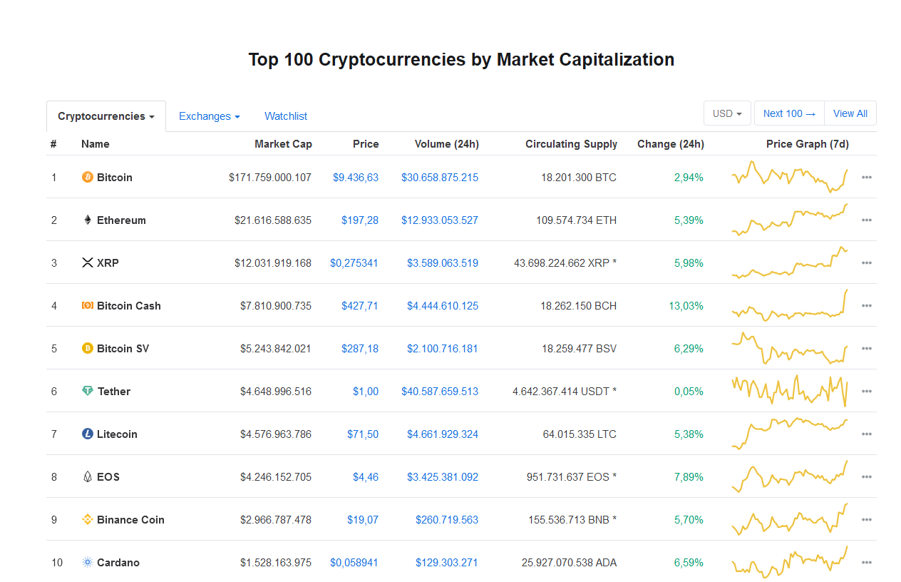The height and width of the screenshot is (582, 901).
Task: Open the Cryptocurrencies dropdown tab
Action: click(x=106, y=116)
